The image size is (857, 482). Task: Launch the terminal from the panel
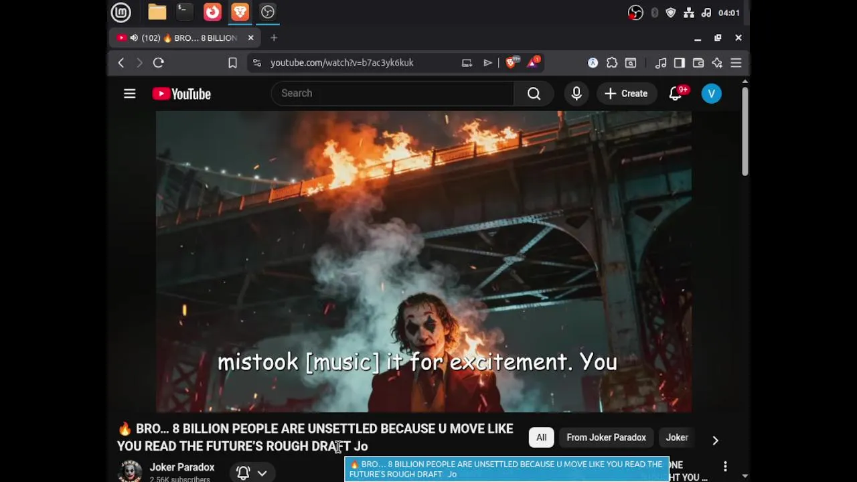(184, 12)
